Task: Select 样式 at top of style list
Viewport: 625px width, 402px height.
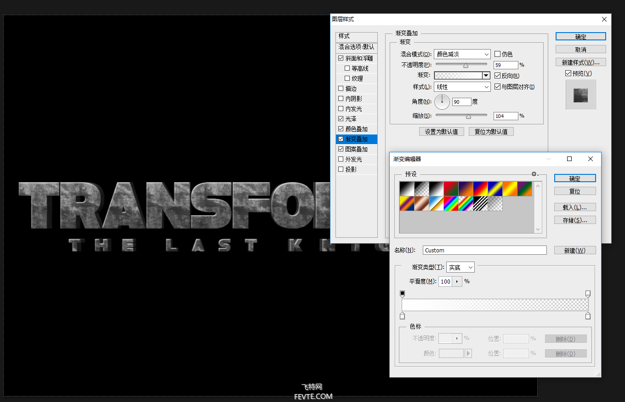Action: coord(357,36)
